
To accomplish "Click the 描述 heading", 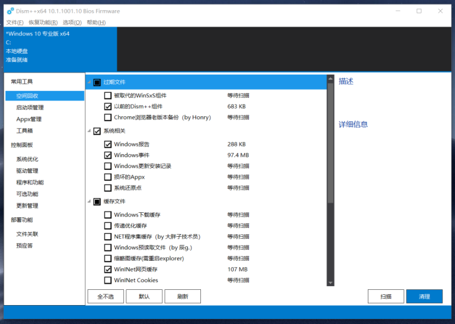I will pos(346,81).
